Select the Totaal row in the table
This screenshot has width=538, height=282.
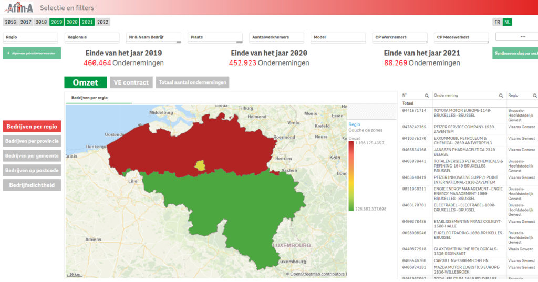click(469, 103)
